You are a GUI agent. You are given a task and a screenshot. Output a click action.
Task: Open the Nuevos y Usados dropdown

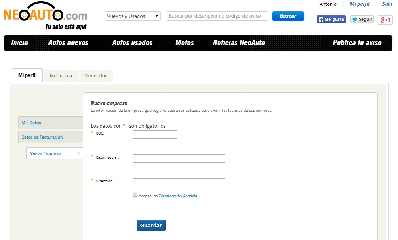point(133,16)
